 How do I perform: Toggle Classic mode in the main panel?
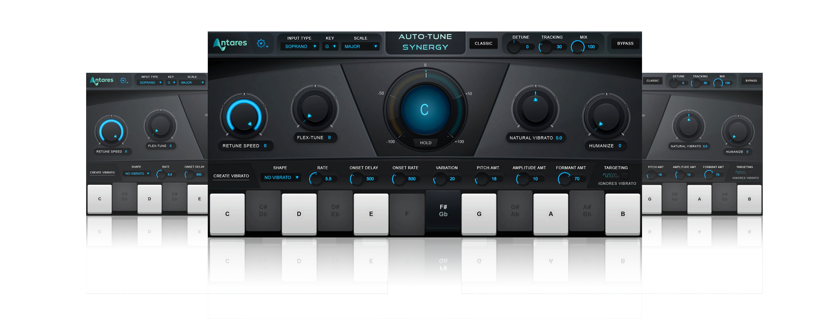(x=483, y=43)
